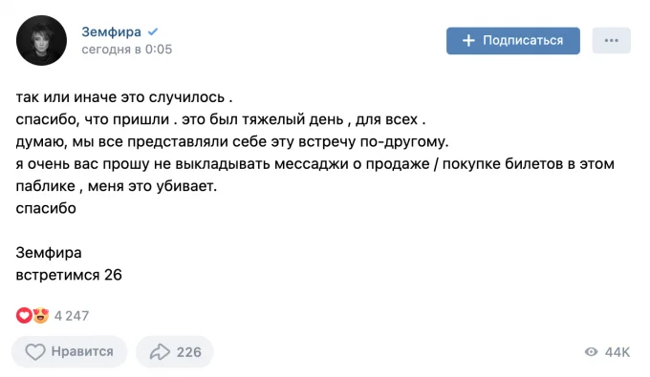Click first line так или иначе
The height and width of the screenshot is (377, 650).
coord(124,96)
